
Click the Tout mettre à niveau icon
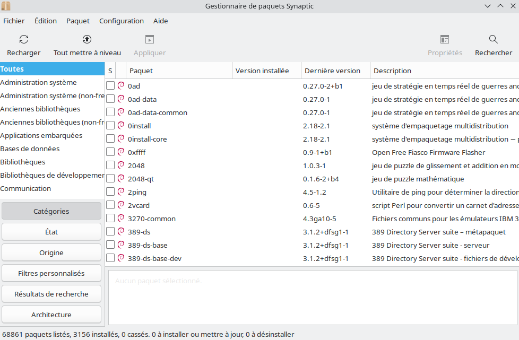[x=87, y=39]
